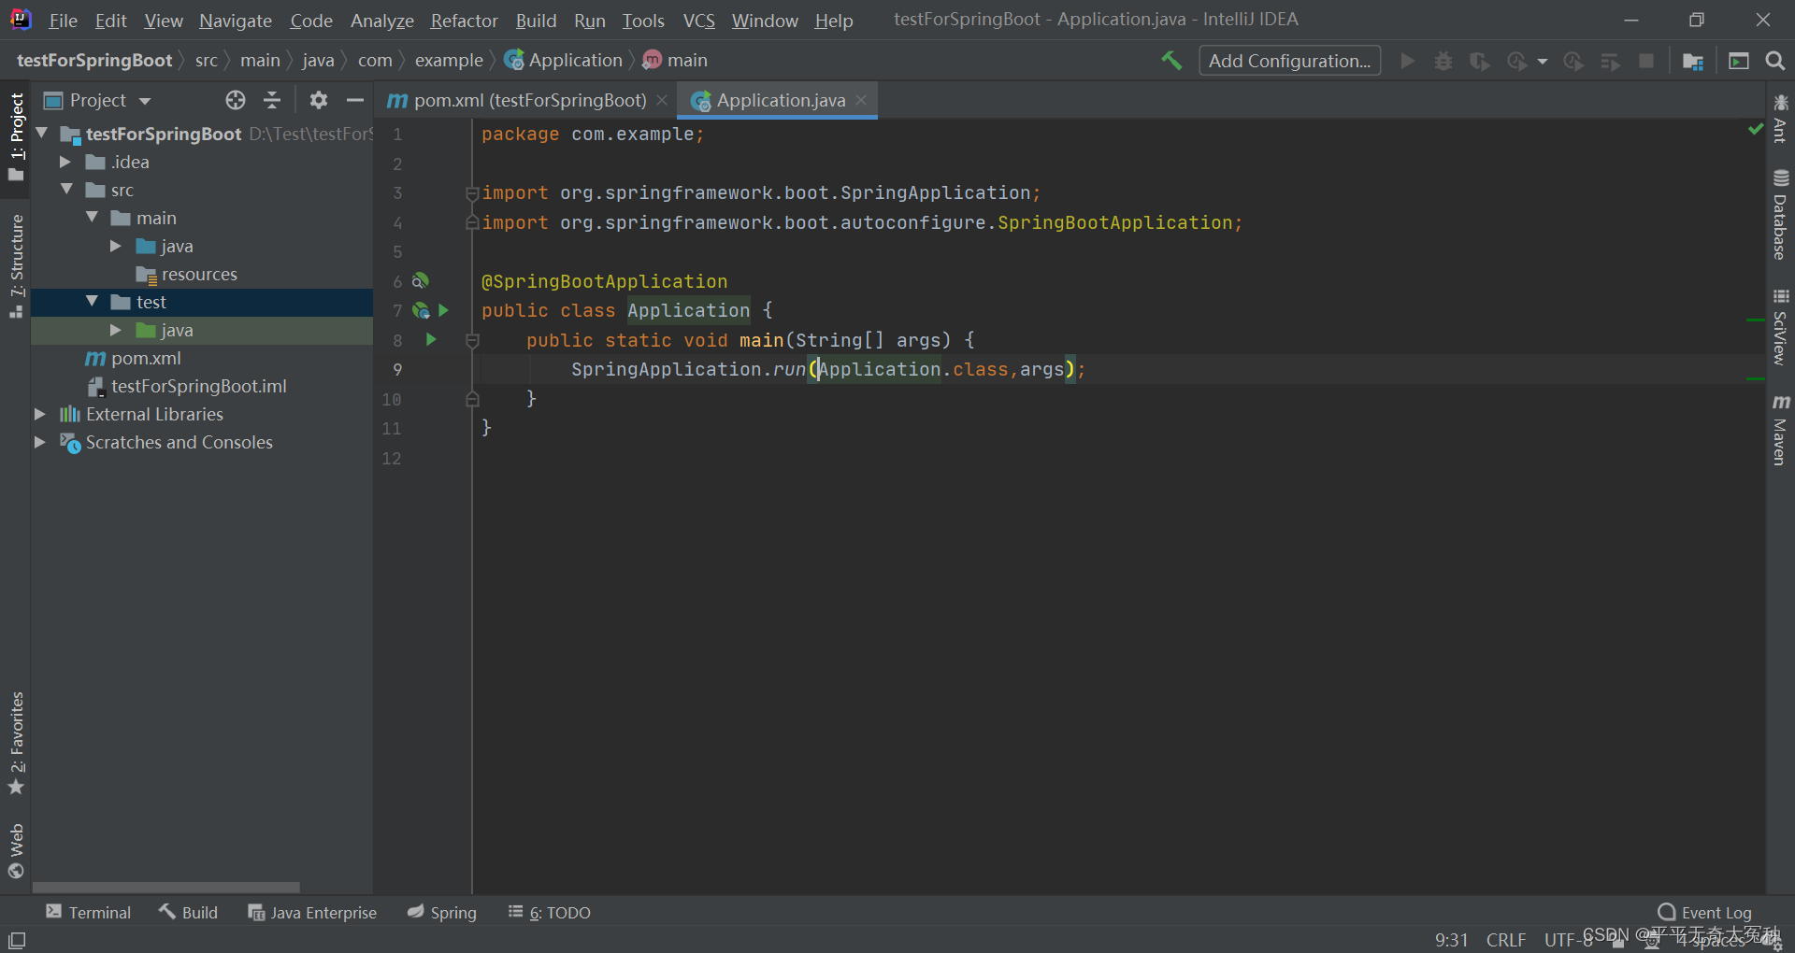Click fold marker on import line 3
Viewport: 1795px width, 953px height.
tap(472, 193)
